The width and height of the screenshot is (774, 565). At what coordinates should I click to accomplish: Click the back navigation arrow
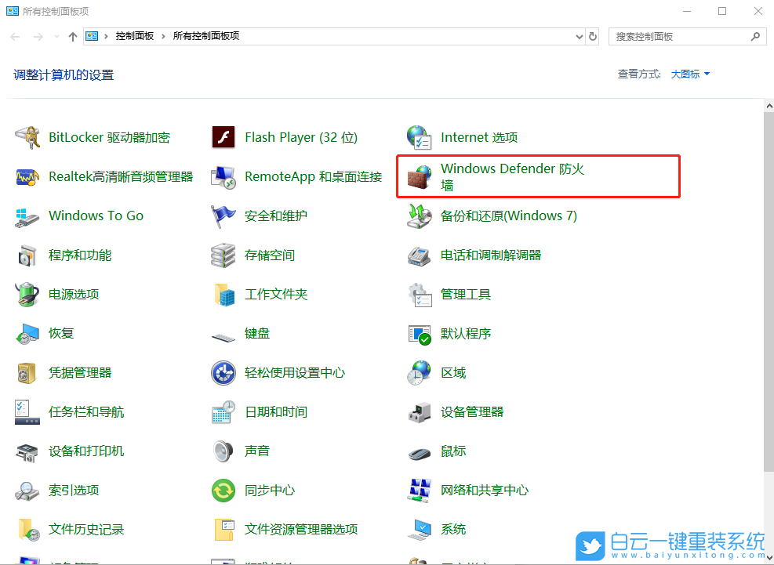(x=14, y=36)
